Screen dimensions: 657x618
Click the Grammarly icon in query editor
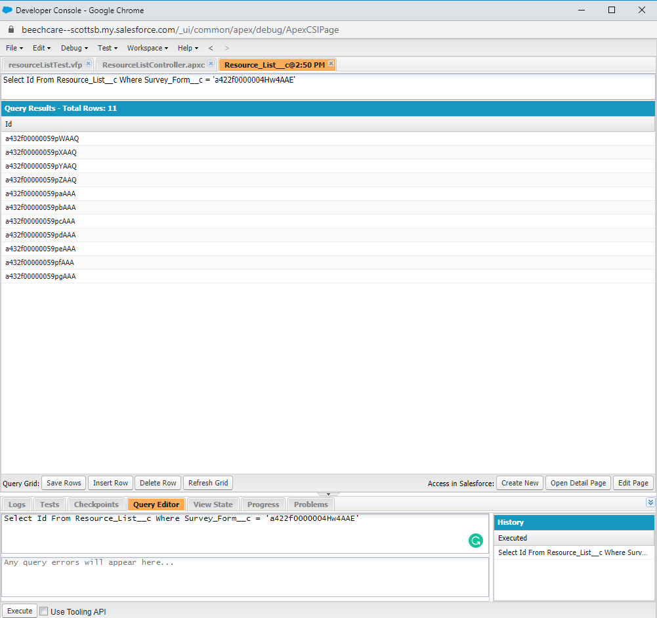[x=475, y=541]
